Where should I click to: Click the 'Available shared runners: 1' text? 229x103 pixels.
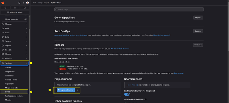click(135, 100)
